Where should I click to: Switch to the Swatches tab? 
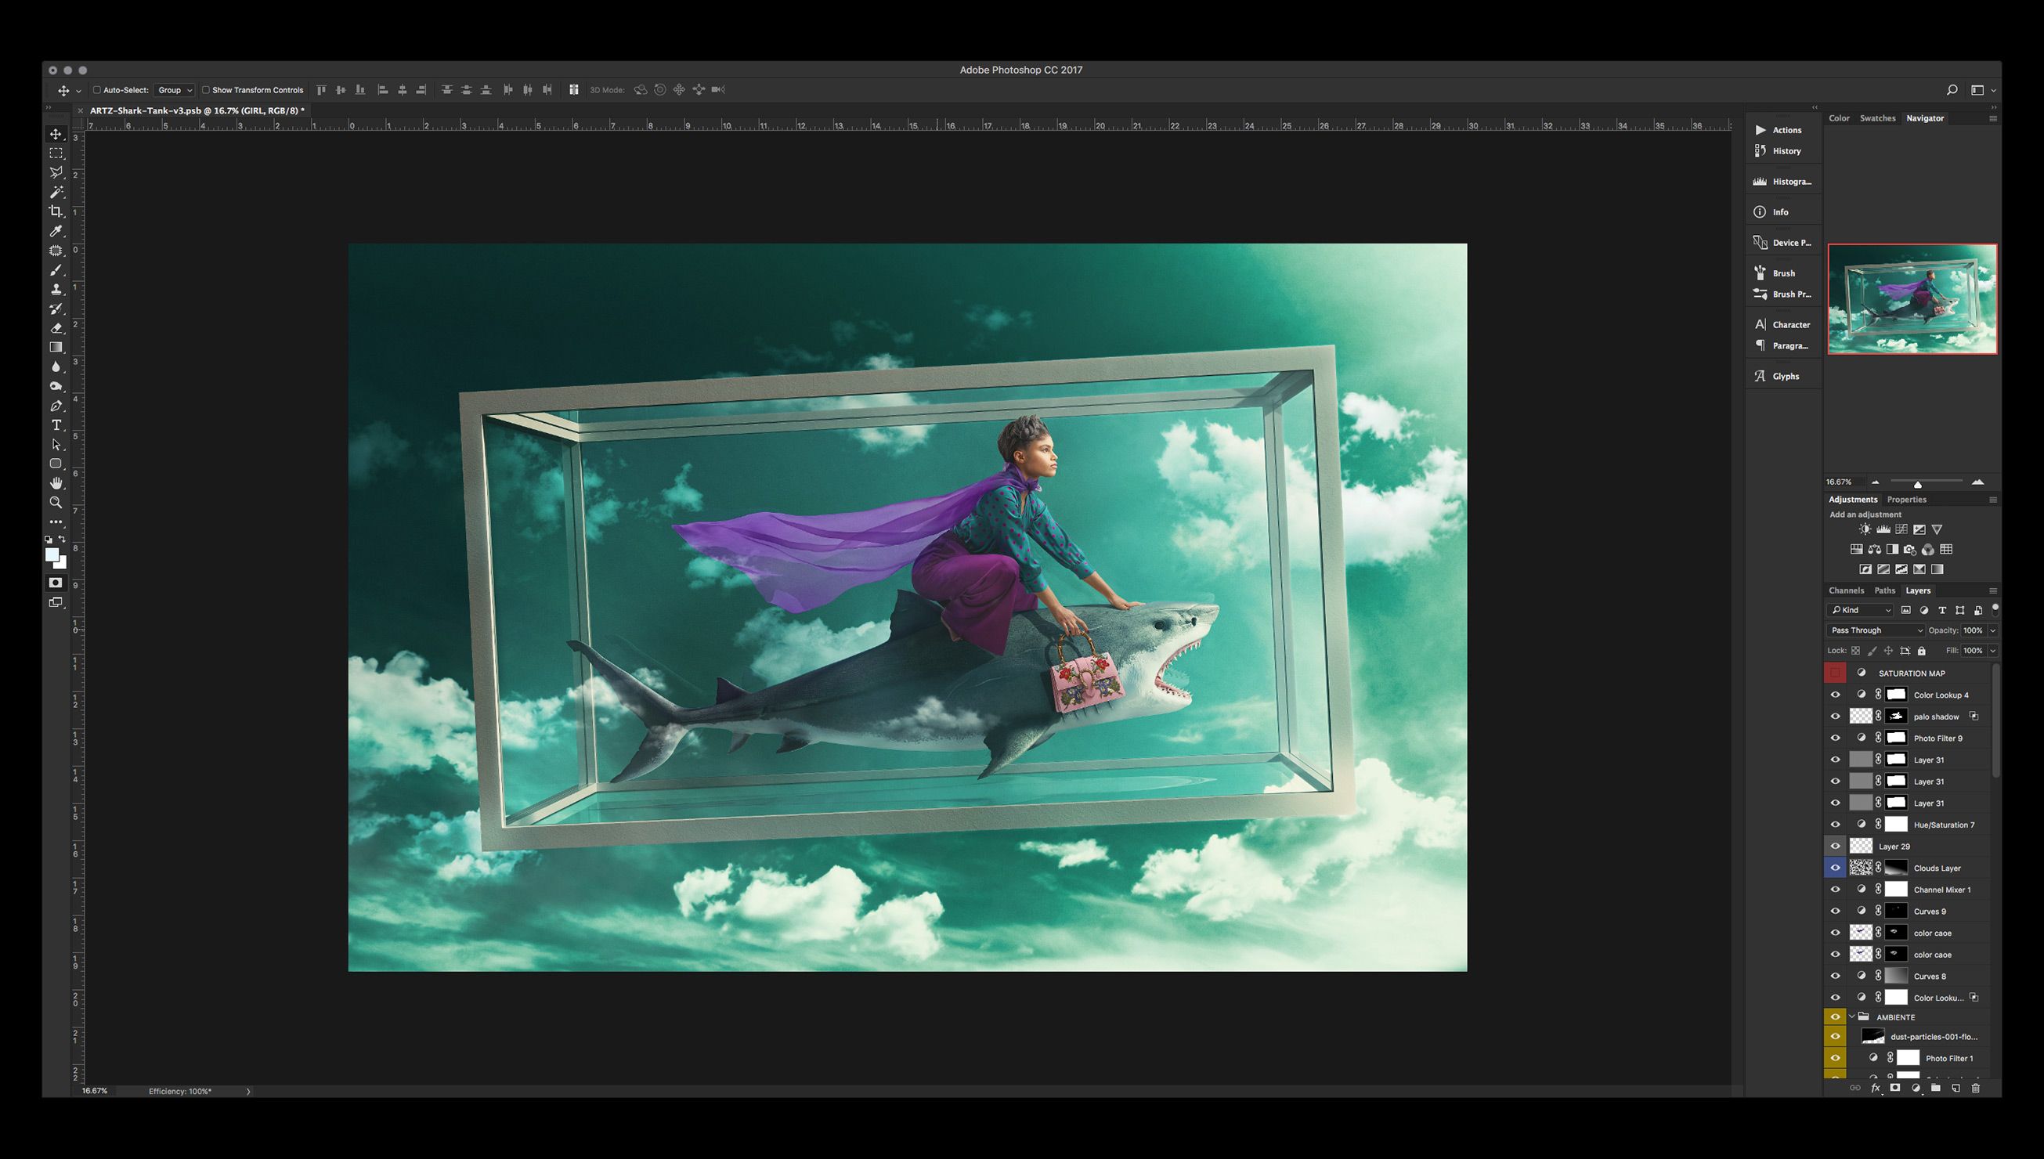(1877, 117)
